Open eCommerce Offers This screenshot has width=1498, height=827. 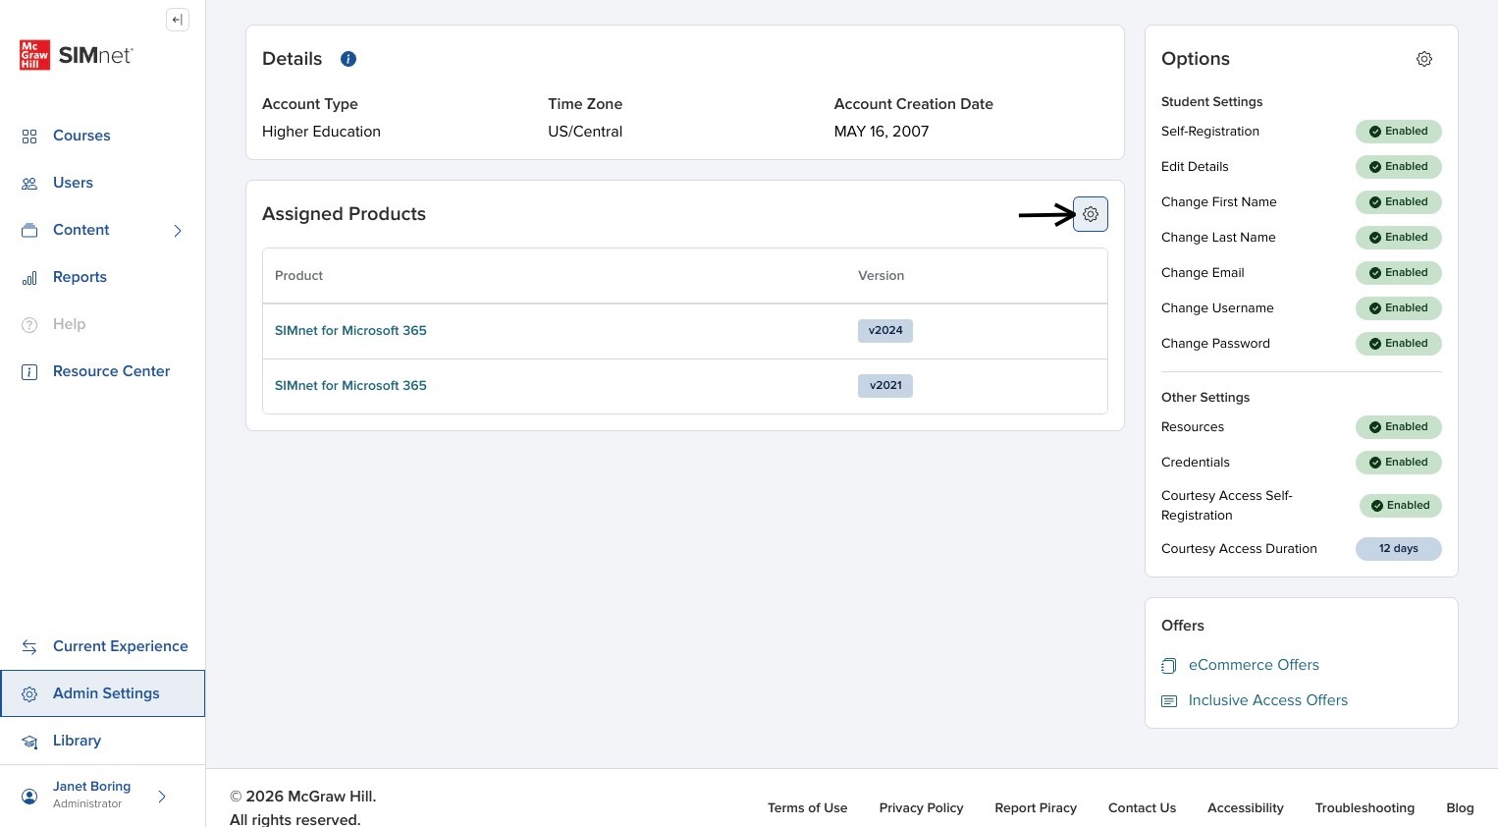[1254, 665]
